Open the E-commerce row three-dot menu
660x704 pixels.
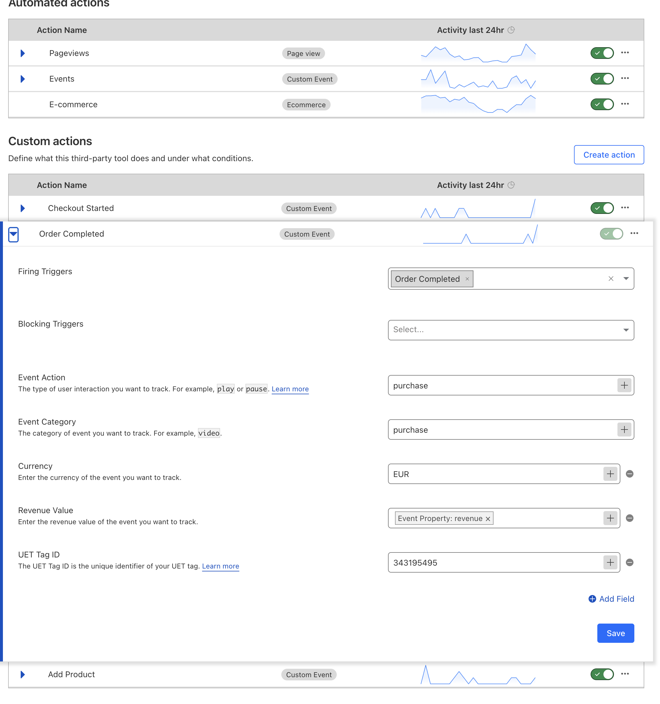(624, 104)
